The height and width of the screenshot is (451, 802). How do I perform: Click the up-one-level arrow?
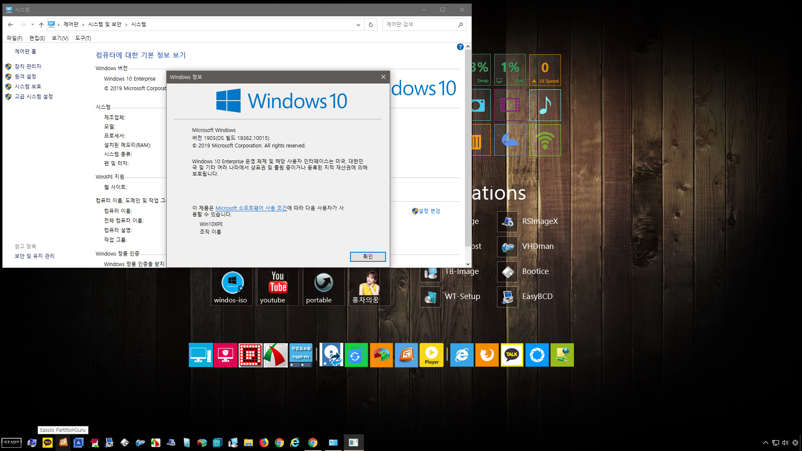click(x=41, y=25)
